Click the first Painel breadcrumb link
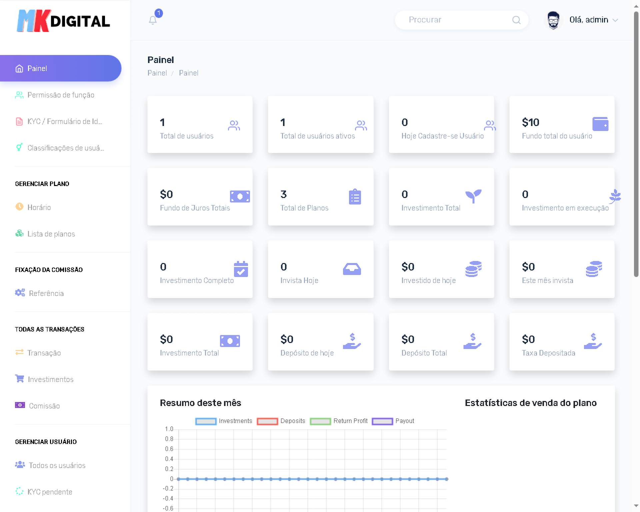The width and height of the screenshot is (640, 512). point(157,73)
